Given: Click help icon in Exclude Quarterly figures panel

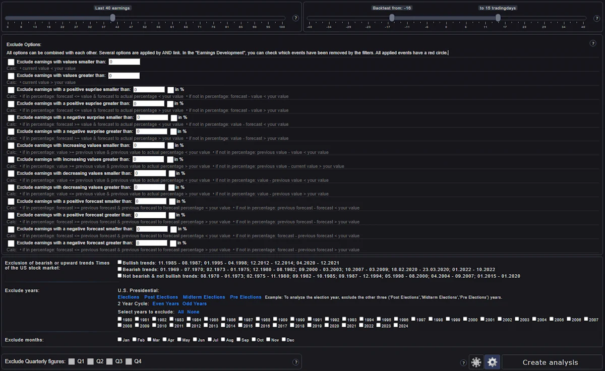Looking at the screenshot, I should (x=296, y=362).
